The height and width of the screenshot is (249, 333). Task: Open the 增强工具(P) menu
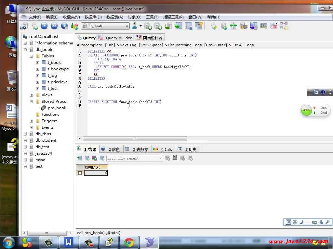point(173,17)
